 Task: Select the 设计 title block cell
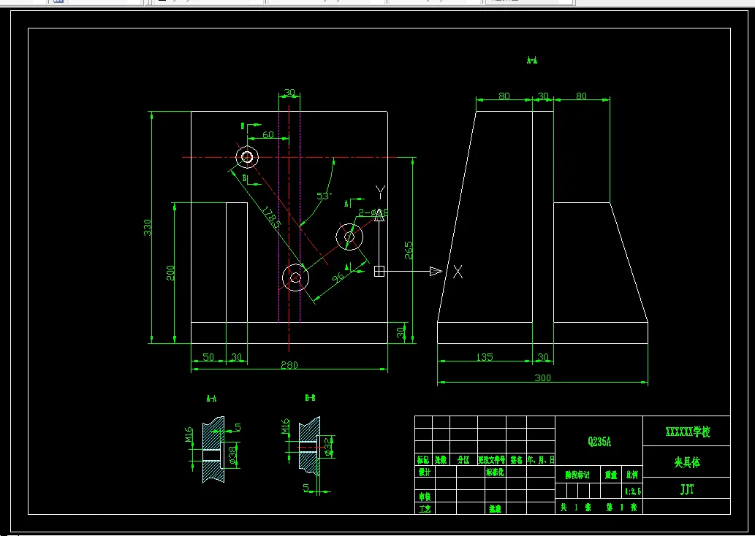tap(425, 472)
